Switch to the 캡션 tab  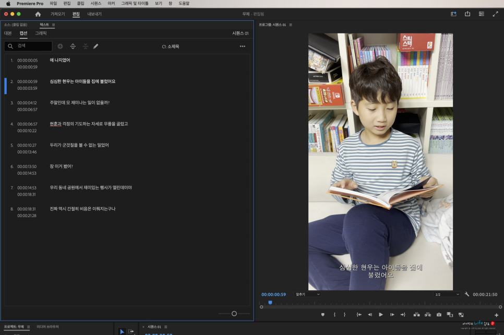coord(23,33)
